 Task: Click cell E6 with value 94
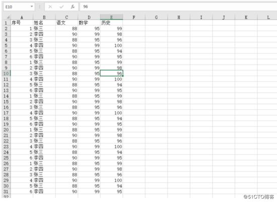pos(111,51)
